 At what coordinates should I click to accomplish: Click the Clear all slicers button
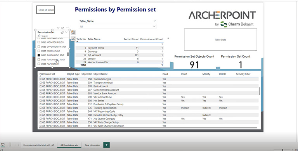pos(46,10)
